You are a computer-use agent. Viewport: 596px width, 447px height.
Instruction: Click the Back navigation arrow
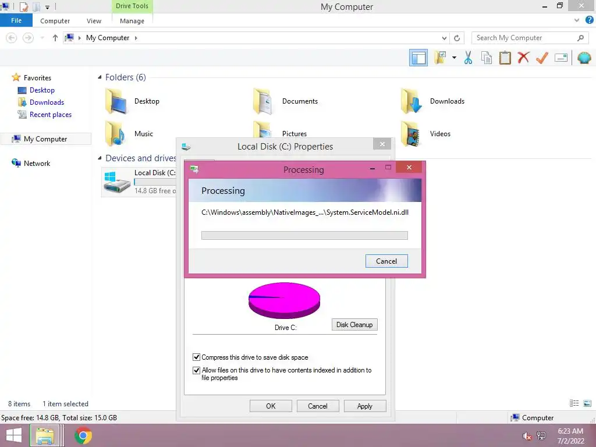(x=12, y=38)
